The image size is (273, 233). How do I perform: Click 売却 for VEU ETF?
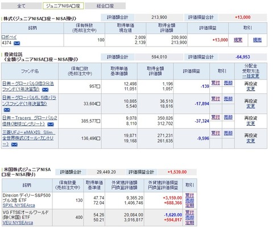[189, 218]
